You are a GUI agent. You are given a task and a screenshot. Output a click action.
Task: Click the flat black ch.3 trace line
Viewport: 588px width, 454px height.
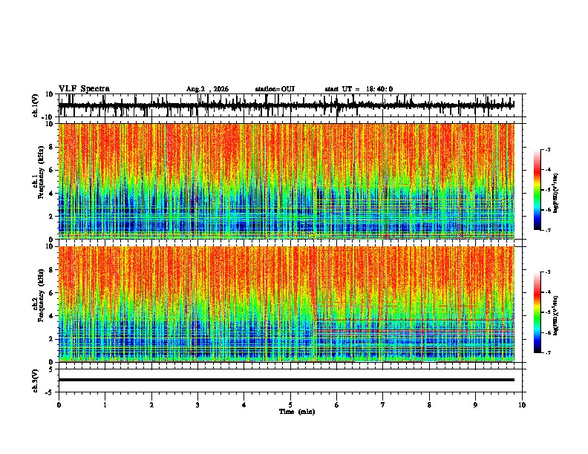pyautogui.click(x=287, y=380)
